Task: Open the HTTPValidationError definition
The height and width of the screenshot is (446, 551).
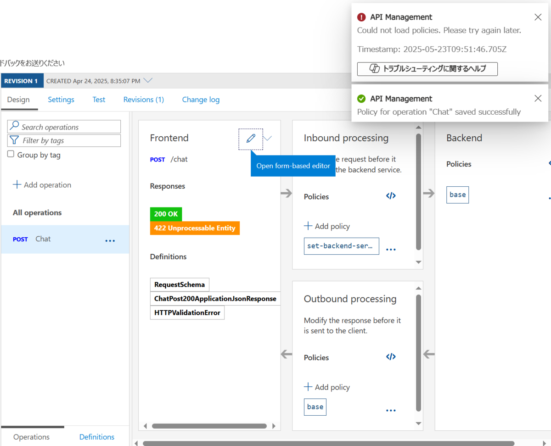Action: 187,313
